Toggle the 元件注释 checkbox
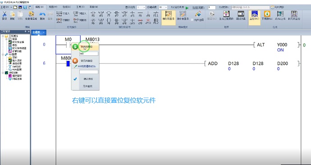The width and height of the screenshot is (311, 165). 192,20
